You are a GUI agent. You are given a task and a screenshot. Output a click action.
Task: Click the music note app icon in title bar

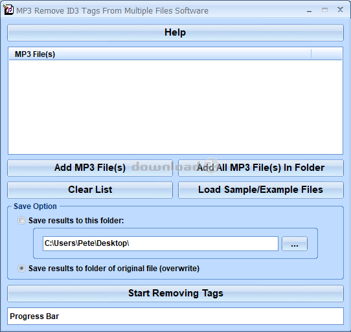[x=8, y=10]
